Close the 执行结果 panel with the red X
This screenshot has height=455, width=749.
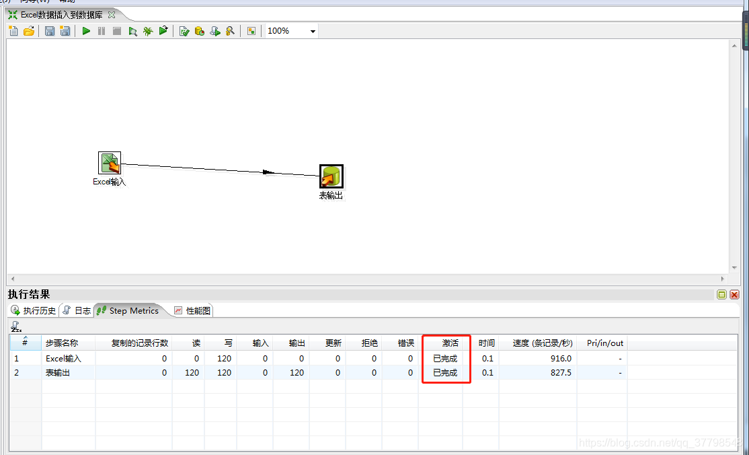pyautogui.click(x=735, y=295)
